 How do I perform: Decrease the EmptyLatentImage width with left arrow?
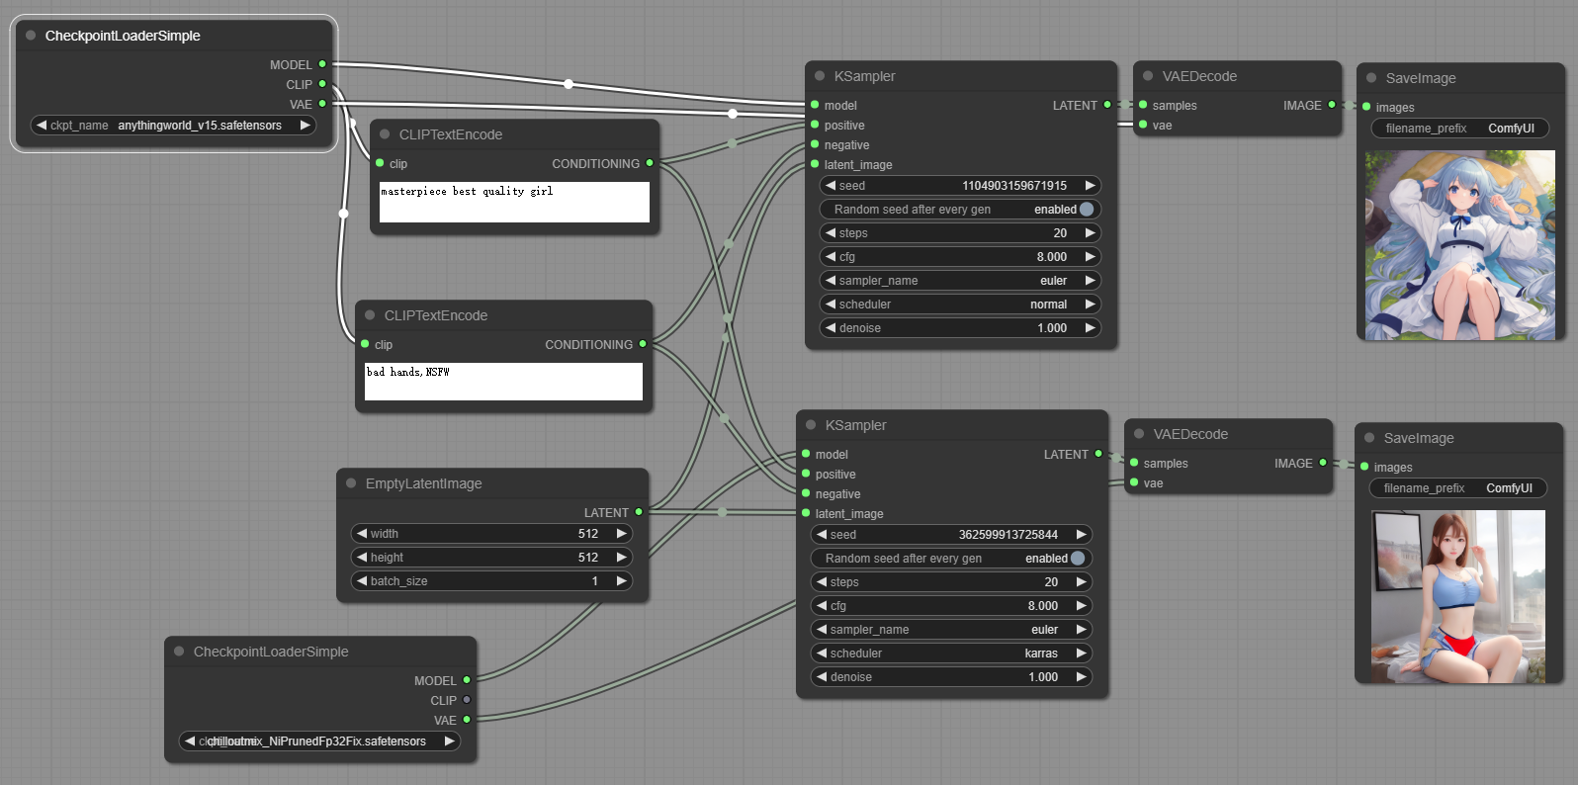[x=362, y=534]
